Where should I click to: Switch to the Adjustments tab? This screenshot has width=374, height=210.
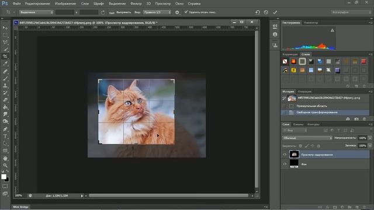click(290, 54)
